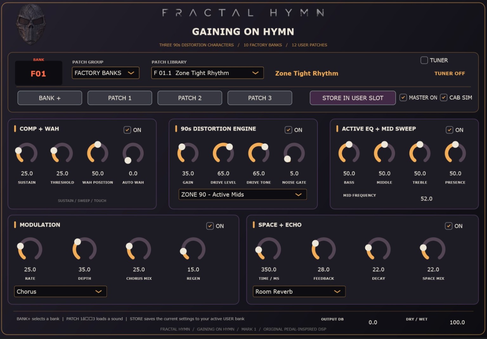Click the Feedback value 28.0
Screen dimensions: 487x339
tap(324, 269)
